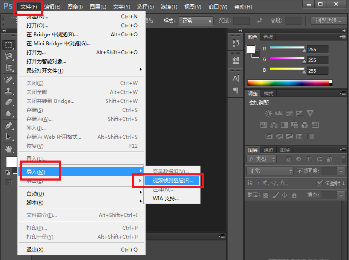Viewport: 349px width, 260px height.
Task: Select the Hand tool
Action: point(8,149)
